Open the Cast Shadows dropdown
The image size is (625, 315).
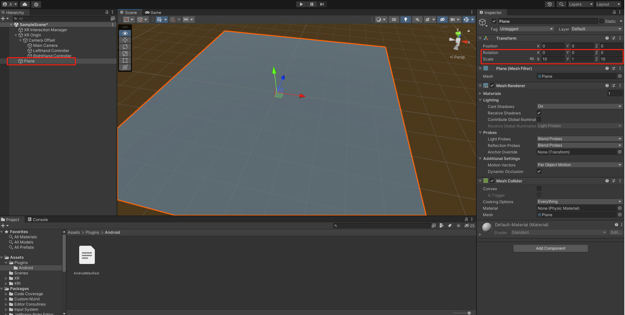coord(579,106)
